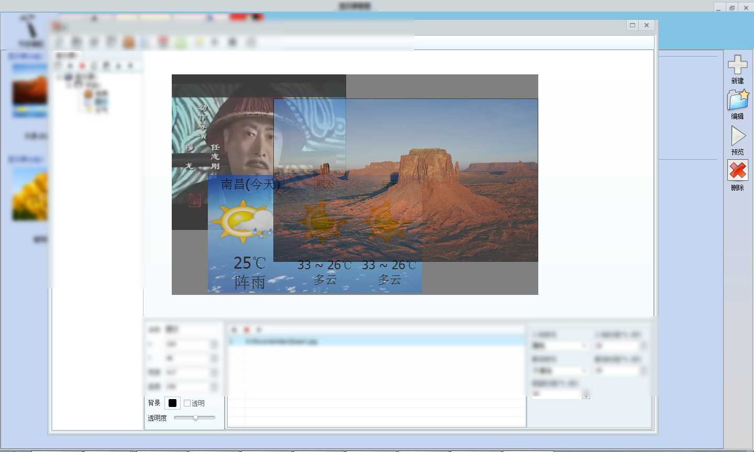Click the red icon in tree panel toolbar

tap(82, 65)
